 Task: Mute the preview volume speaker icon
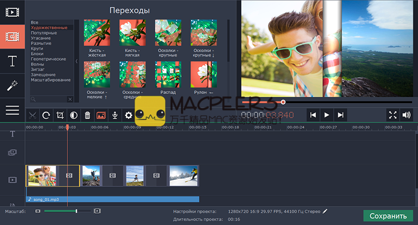click(407, 115)
